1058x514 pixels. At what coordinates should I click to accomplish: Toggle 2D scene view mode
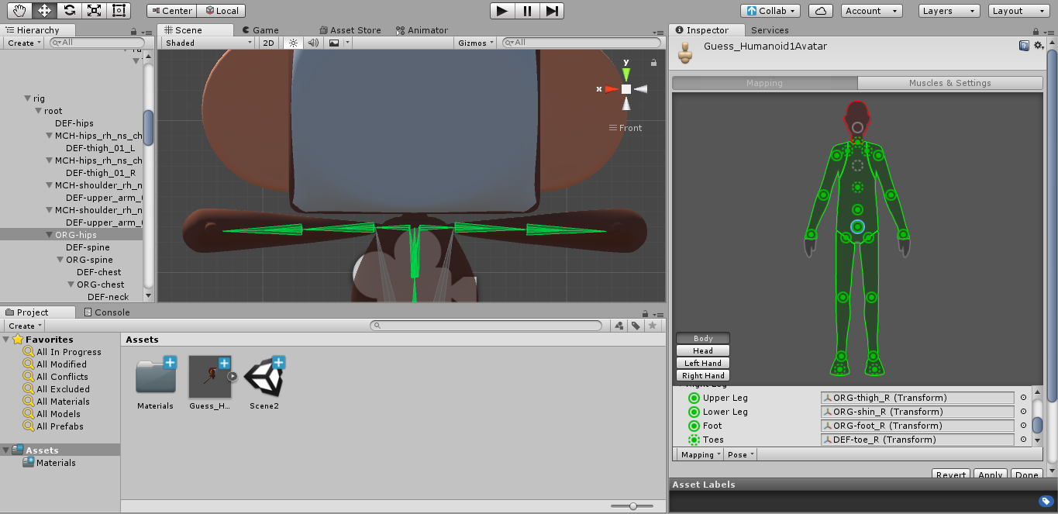click(x=268, y=43)
